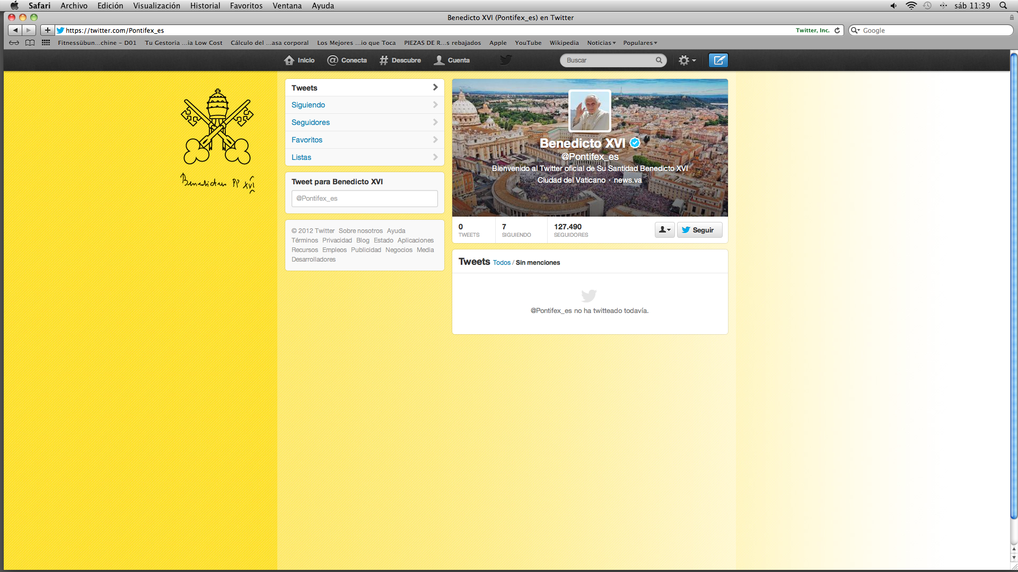Open the Archivo menu
This screenshot has width=1018, height=572.
tap(74, 5)
